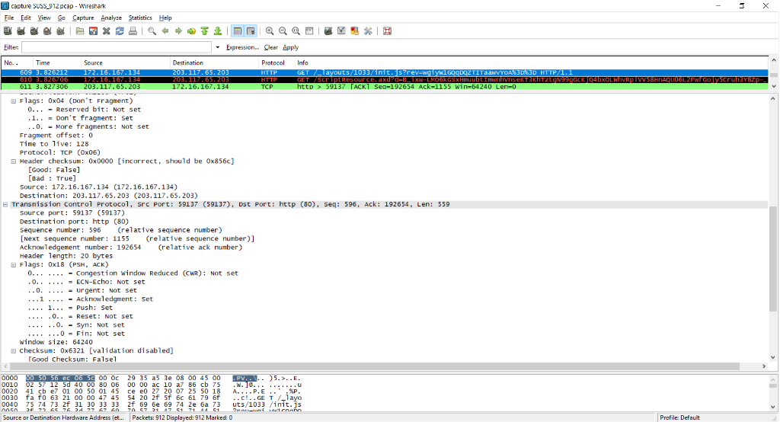Open the filter history dropdown arrow
Image resolution: width=780 pixels, height=422 pixels.
[217, 47]
